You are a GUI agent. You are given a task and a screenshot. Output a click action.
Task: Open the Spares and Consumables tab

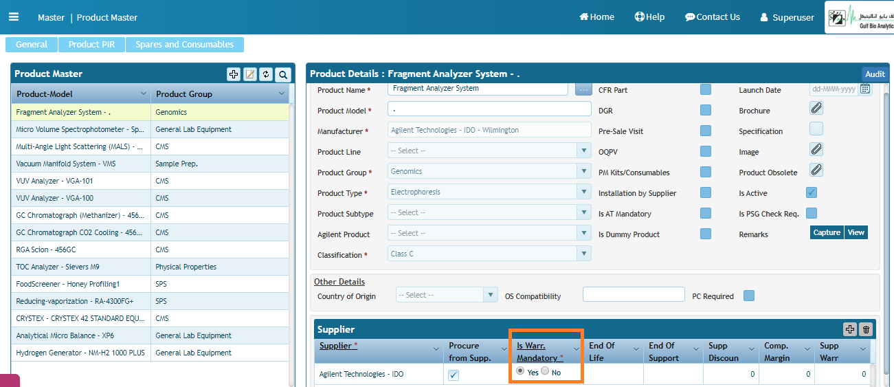pos(185,44)
